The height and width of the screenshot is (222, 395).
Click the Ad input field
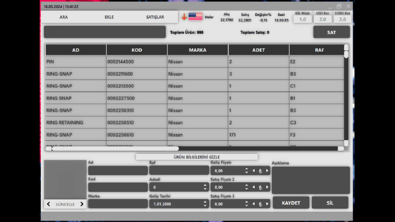118,171
